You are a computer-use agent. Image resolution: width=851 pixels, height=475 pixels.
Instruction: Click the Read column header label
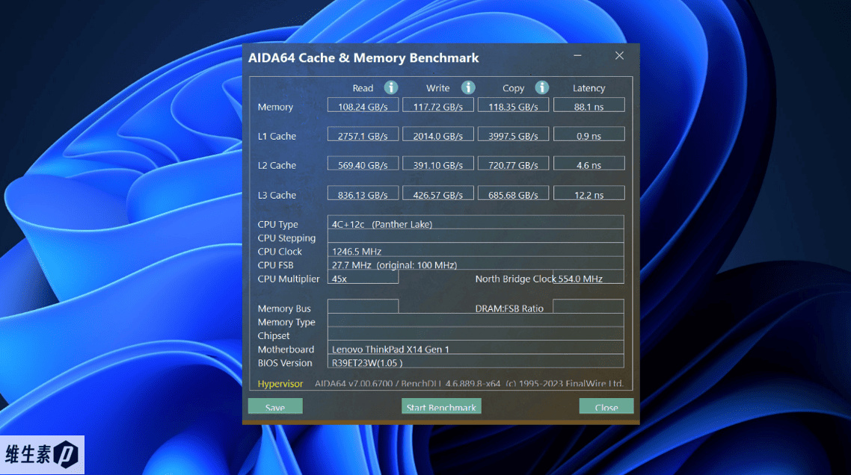363,88
